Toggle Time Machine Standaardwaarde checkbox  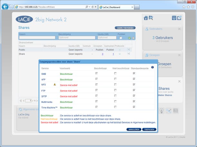[134, 107]
